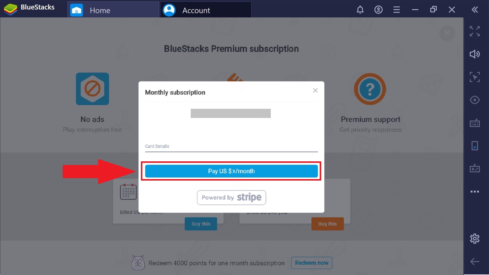
Task: Click into the Card Details field
Action: click(x=231, y=146)
